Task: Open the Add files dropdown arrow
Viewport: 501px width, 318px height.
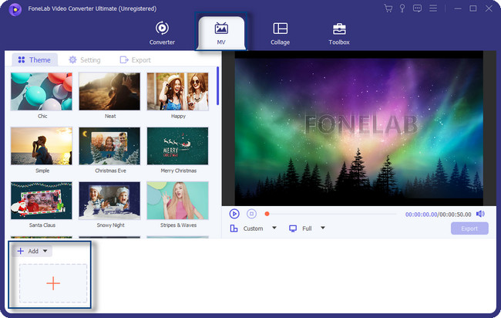Action: 45,251
